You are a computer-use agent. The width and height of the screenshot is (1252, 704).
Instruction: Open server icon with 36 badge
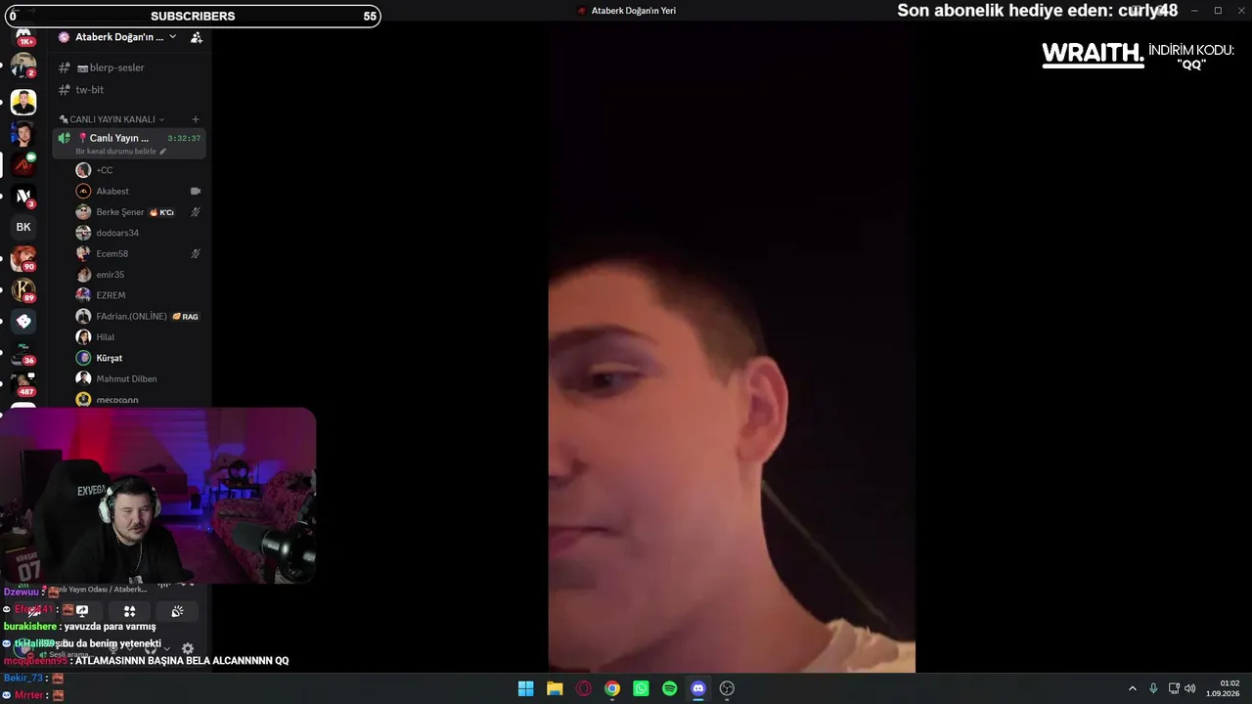(x=23, y=352)
